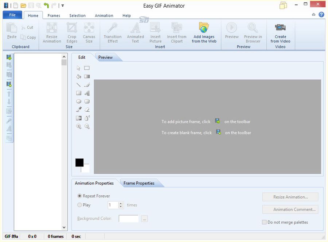
Task: Pick the gradient fill tool
Action: click(87, 77)
